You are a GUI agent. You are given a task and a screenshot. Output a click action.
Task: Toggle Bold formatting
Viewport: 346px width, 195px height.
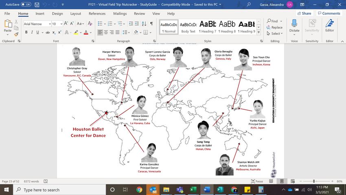click(26, 32)
